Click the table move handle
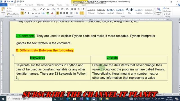 pyautogui.click(x=13, y=55)
